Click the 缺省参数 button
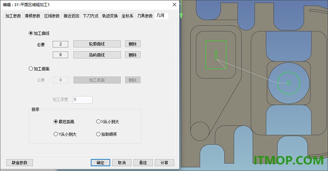The image size is (328, 171). [20, 163]
